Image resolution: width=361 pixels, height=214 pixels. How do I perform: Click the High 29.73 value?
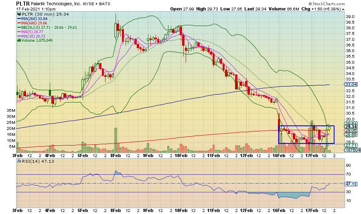[x=207, y=9]
